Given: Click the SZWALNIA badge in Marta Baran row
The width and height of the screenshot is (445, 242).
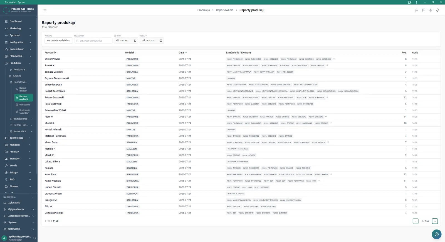Looking at the screenshot, I should pos(132,142).
